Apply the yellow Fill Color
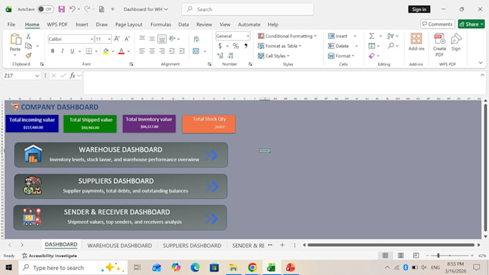Screen dimensions: 489x275 click(106, 51)
